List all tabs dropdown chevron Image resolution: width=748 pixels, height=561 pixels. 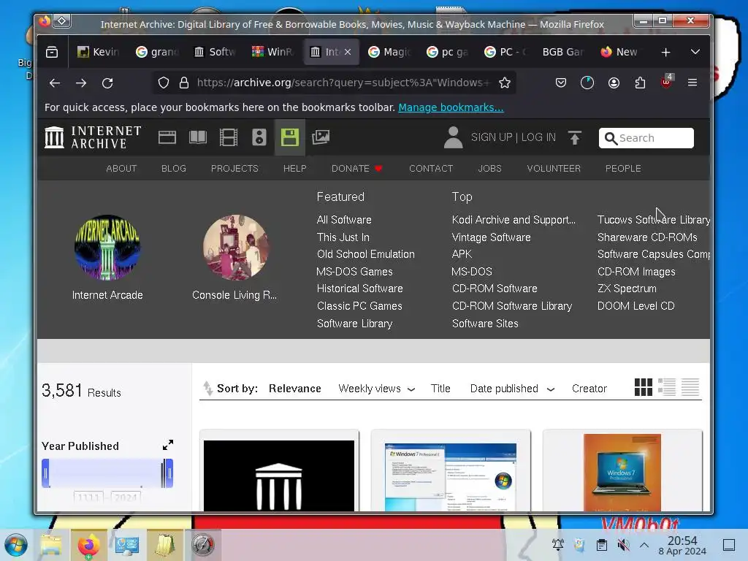coord(695,52)
